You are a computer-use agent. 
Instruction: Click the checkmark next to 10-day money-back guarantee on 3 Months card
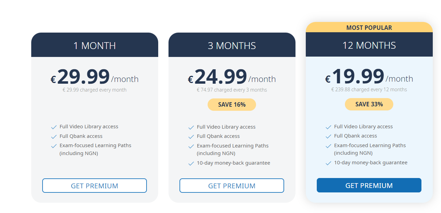tap(191, 163)
